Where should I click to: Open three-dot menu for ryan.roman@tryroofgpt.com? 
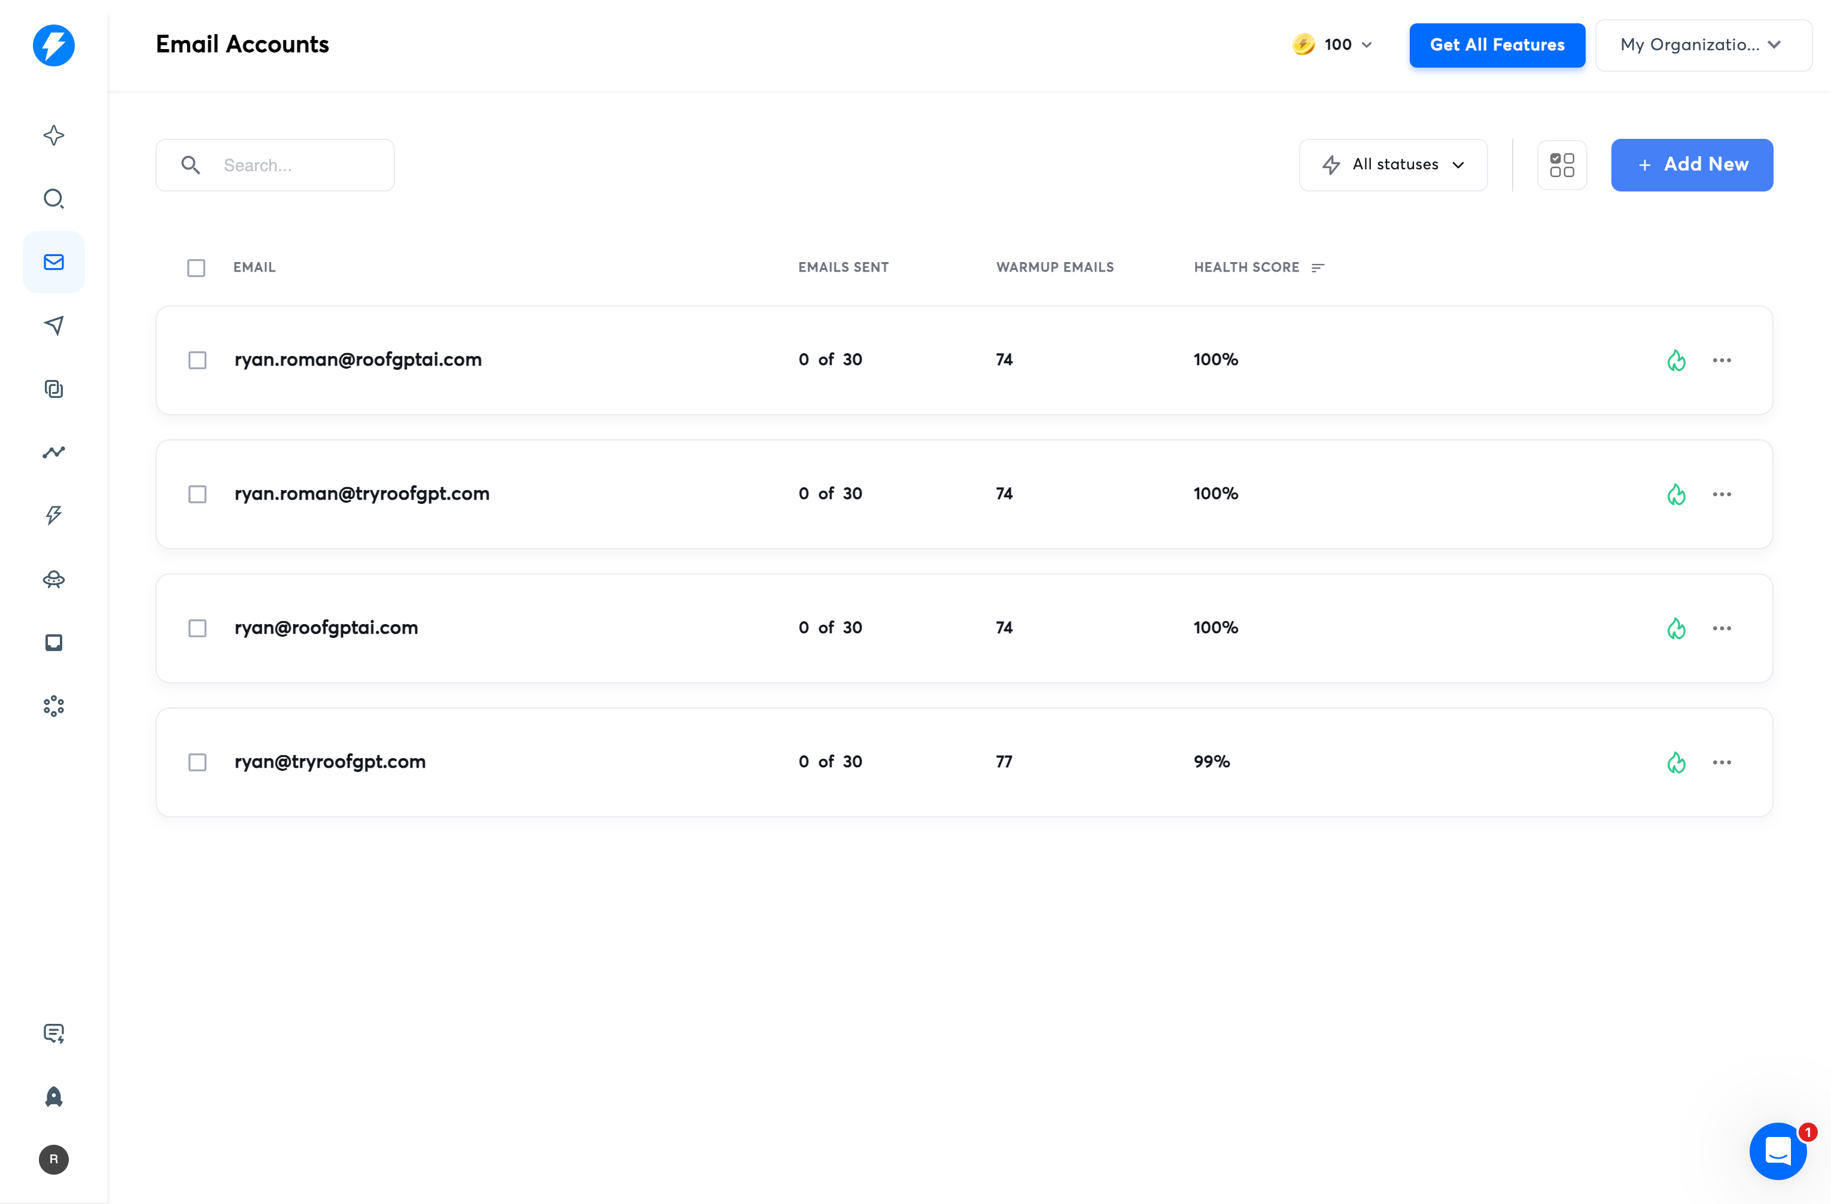(x=1721, y=495)
